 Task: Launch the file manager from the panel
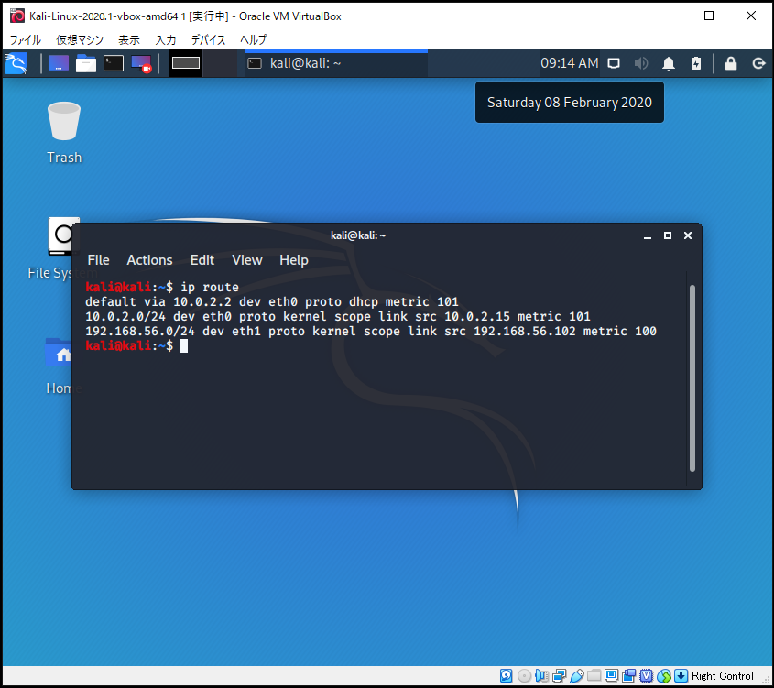[x=86, y=63]
